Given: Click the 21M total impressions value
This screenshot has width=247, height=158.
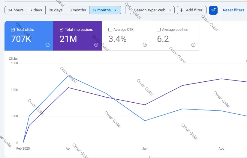Looking at the screenshot, I should pos(68,39).
